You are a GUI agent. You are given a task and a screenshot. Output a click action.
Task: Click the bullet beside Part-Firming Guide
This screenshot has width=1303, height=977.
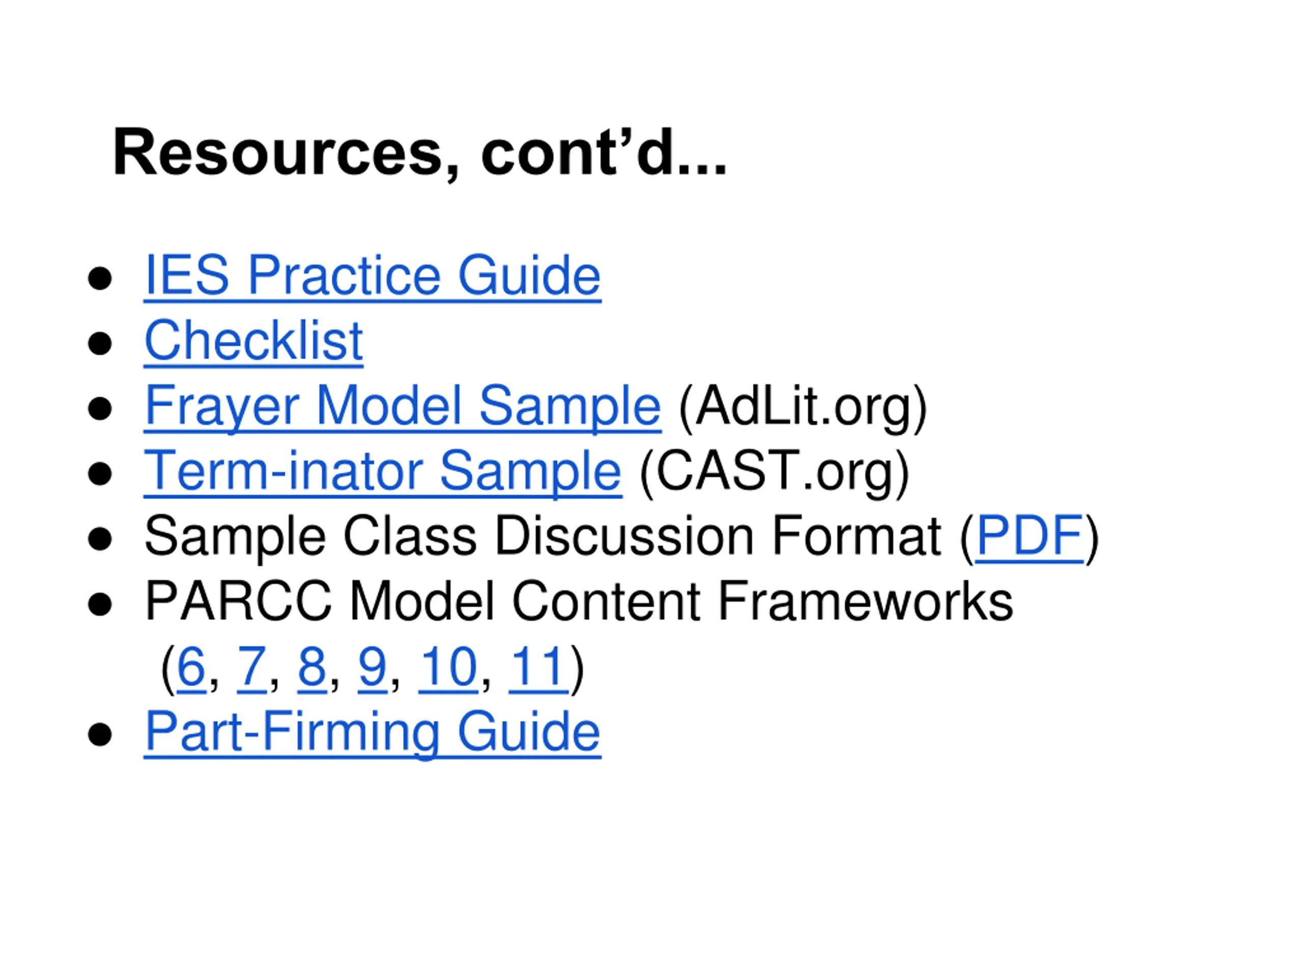(x=100, y=735)
